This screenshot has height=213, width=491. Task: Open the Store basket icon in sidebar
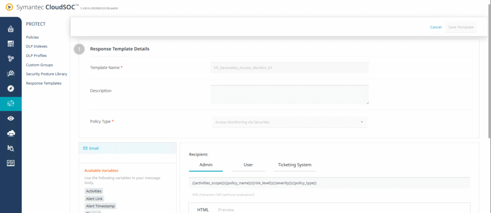11,29
